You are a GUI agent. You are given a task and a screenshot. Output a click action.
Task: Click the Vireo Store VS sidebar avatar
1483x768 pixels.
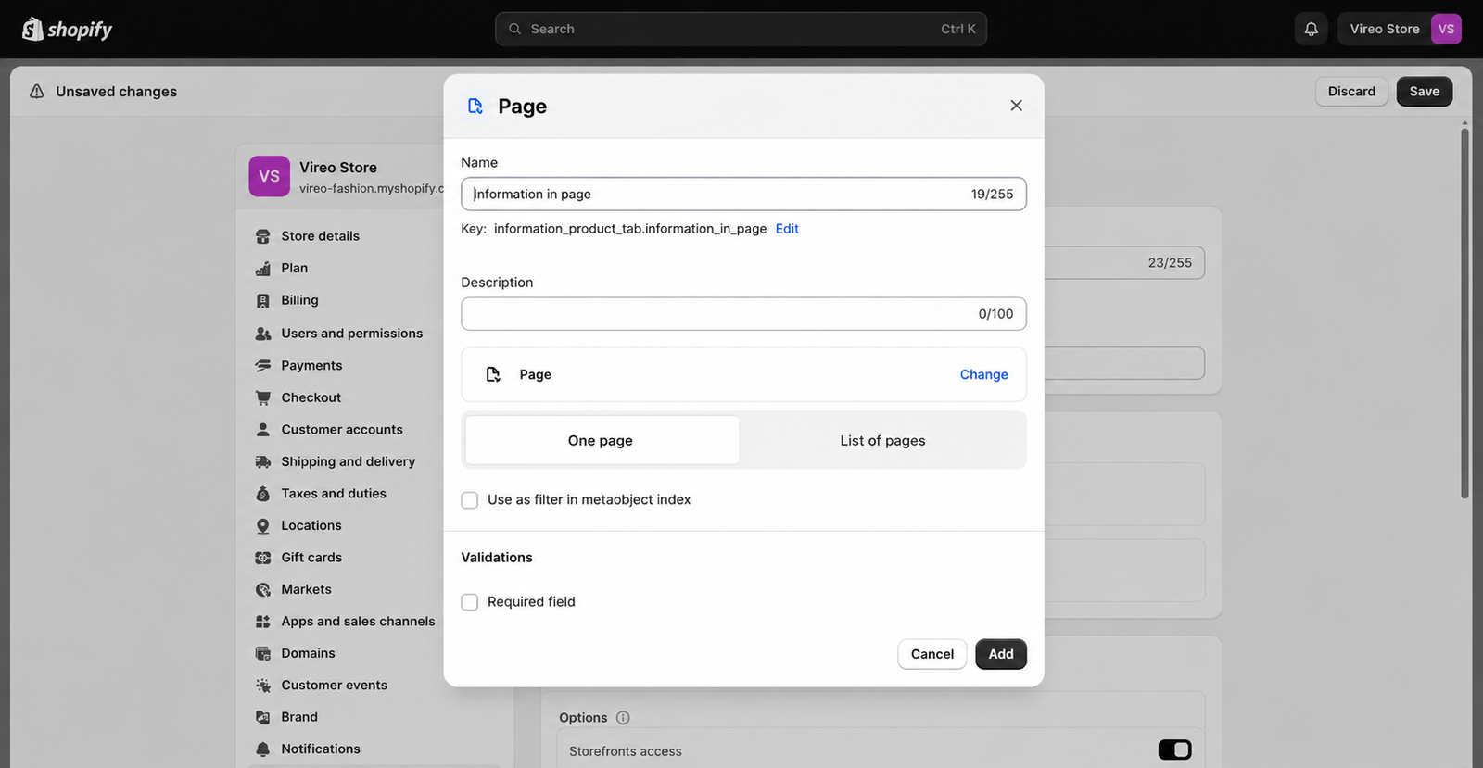click(269, 176)
